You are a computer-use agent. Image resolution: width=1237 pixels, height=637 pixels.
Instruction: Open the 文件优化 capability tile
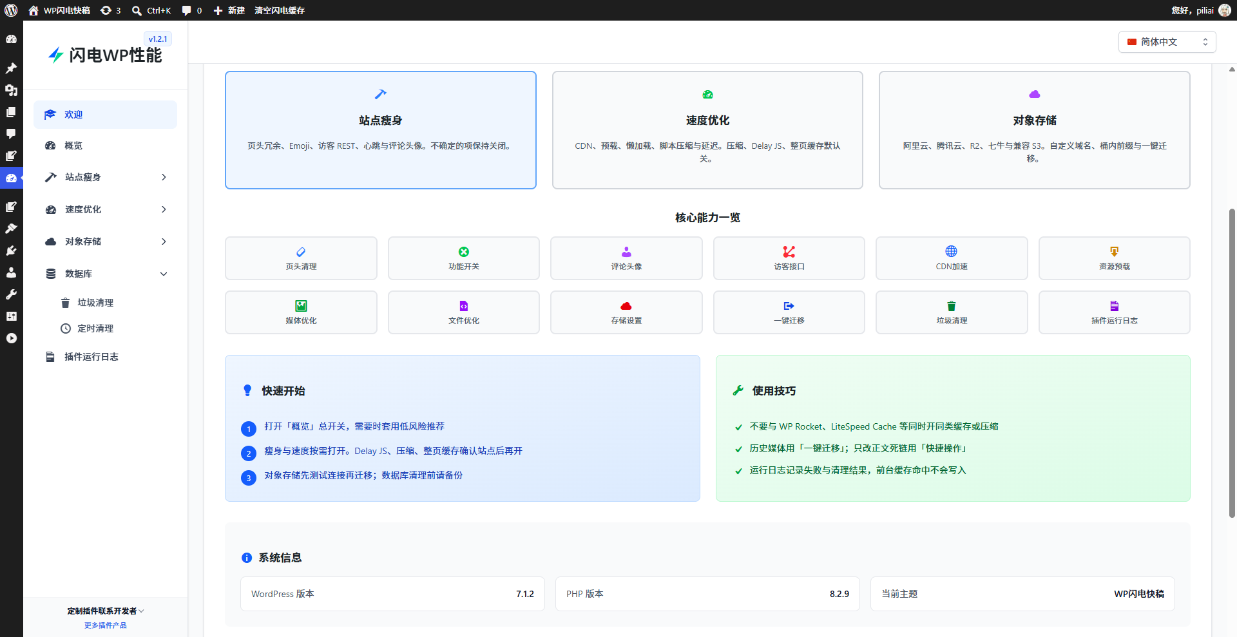pyautogui.click(x=464, y=312)
